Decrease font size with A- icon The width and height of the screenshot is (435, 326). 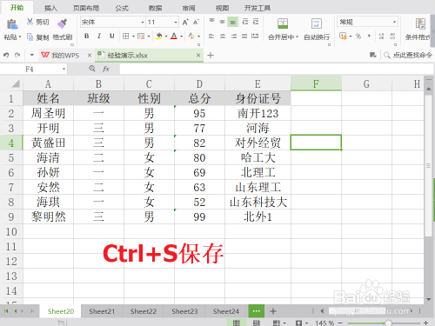click(x=196, y=22)
